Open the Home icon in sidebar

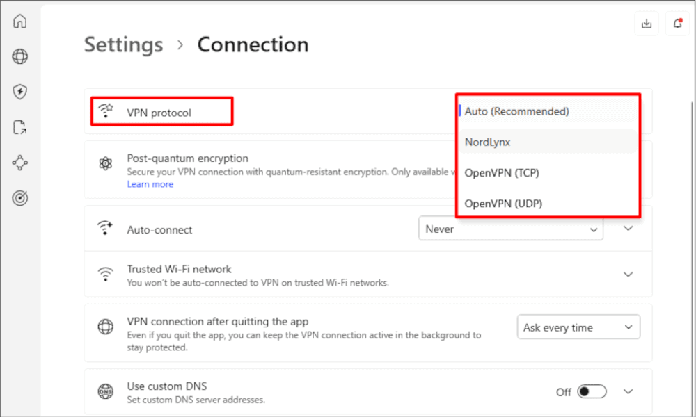(20, 22)
